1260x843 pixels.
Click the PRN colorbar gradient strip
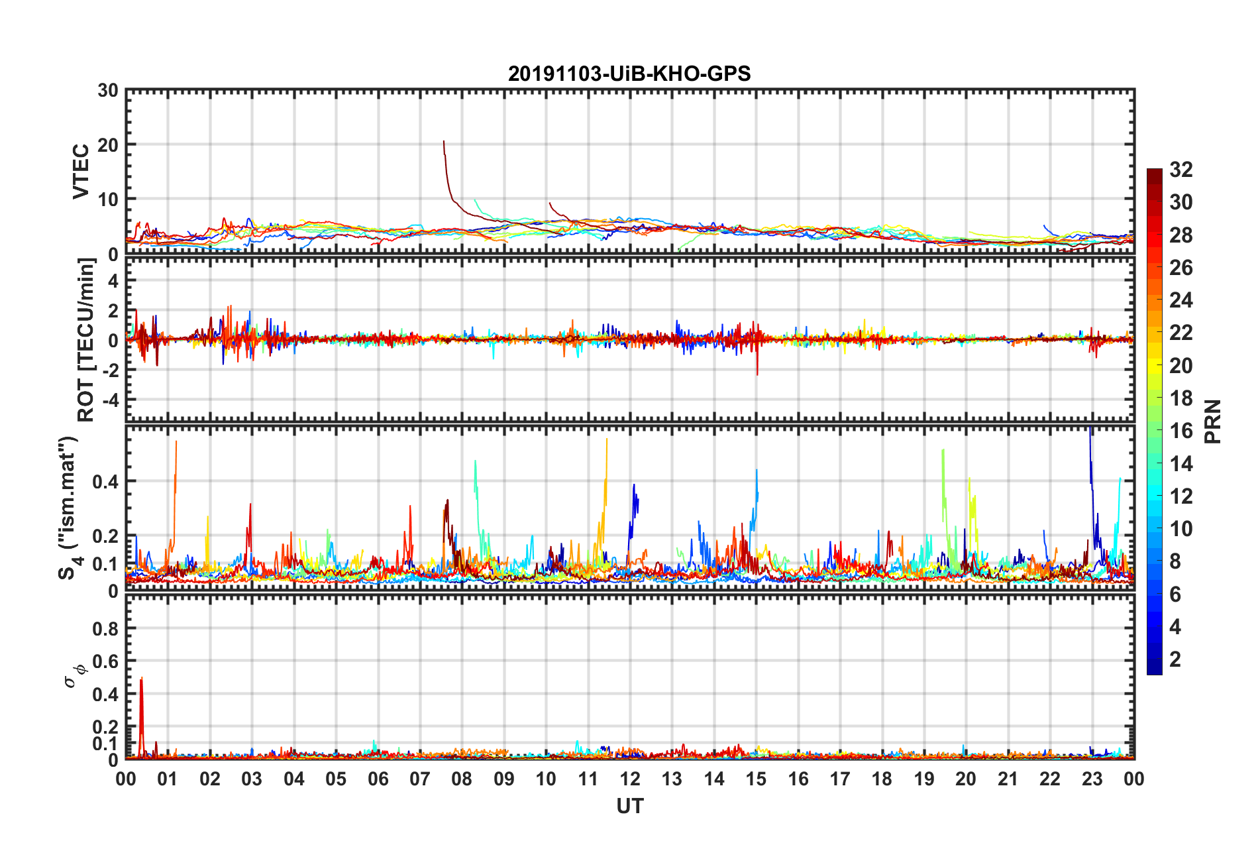point(1154,421)
